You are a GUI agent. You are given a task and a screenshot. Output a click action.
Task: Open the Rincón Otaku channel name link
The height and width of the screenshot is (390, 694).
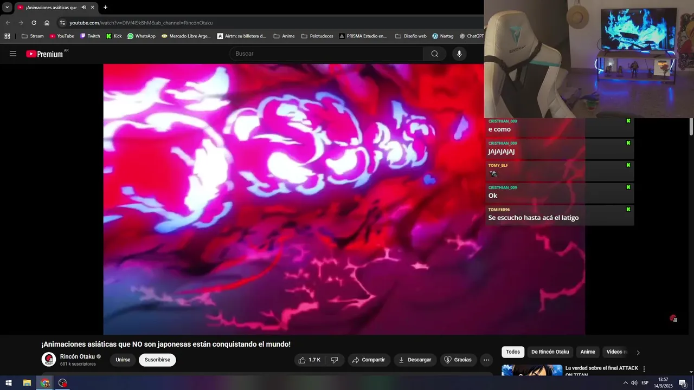click(x=77, y=356)
